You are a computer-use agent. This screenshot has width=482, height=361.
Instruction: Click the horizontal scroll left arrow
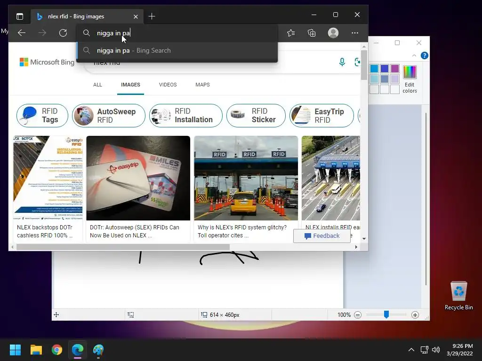click(12, 247)
